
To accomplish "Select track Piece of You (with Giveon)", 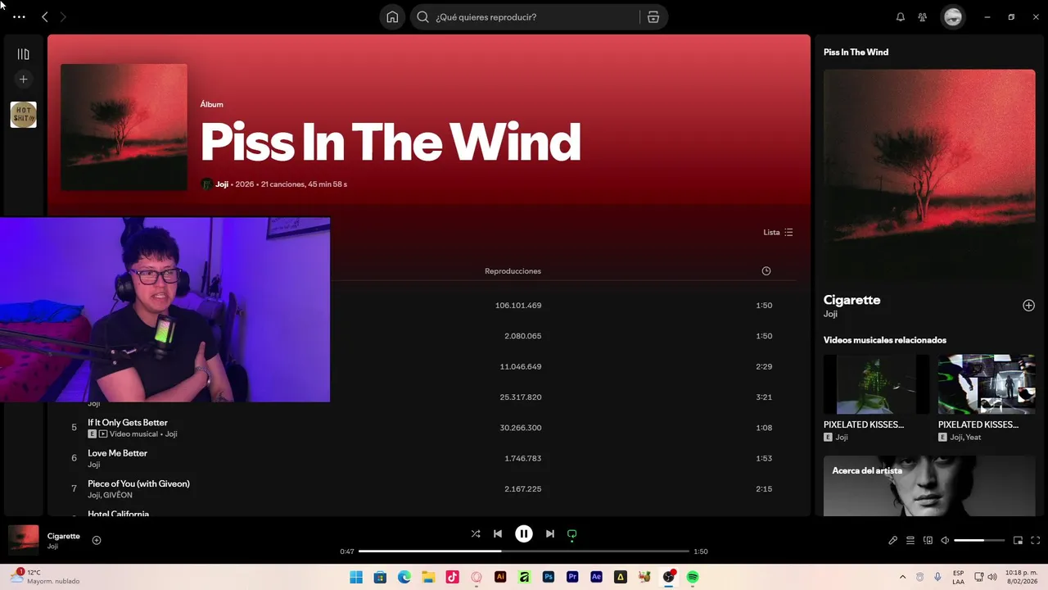I will [x=138, y=483].
